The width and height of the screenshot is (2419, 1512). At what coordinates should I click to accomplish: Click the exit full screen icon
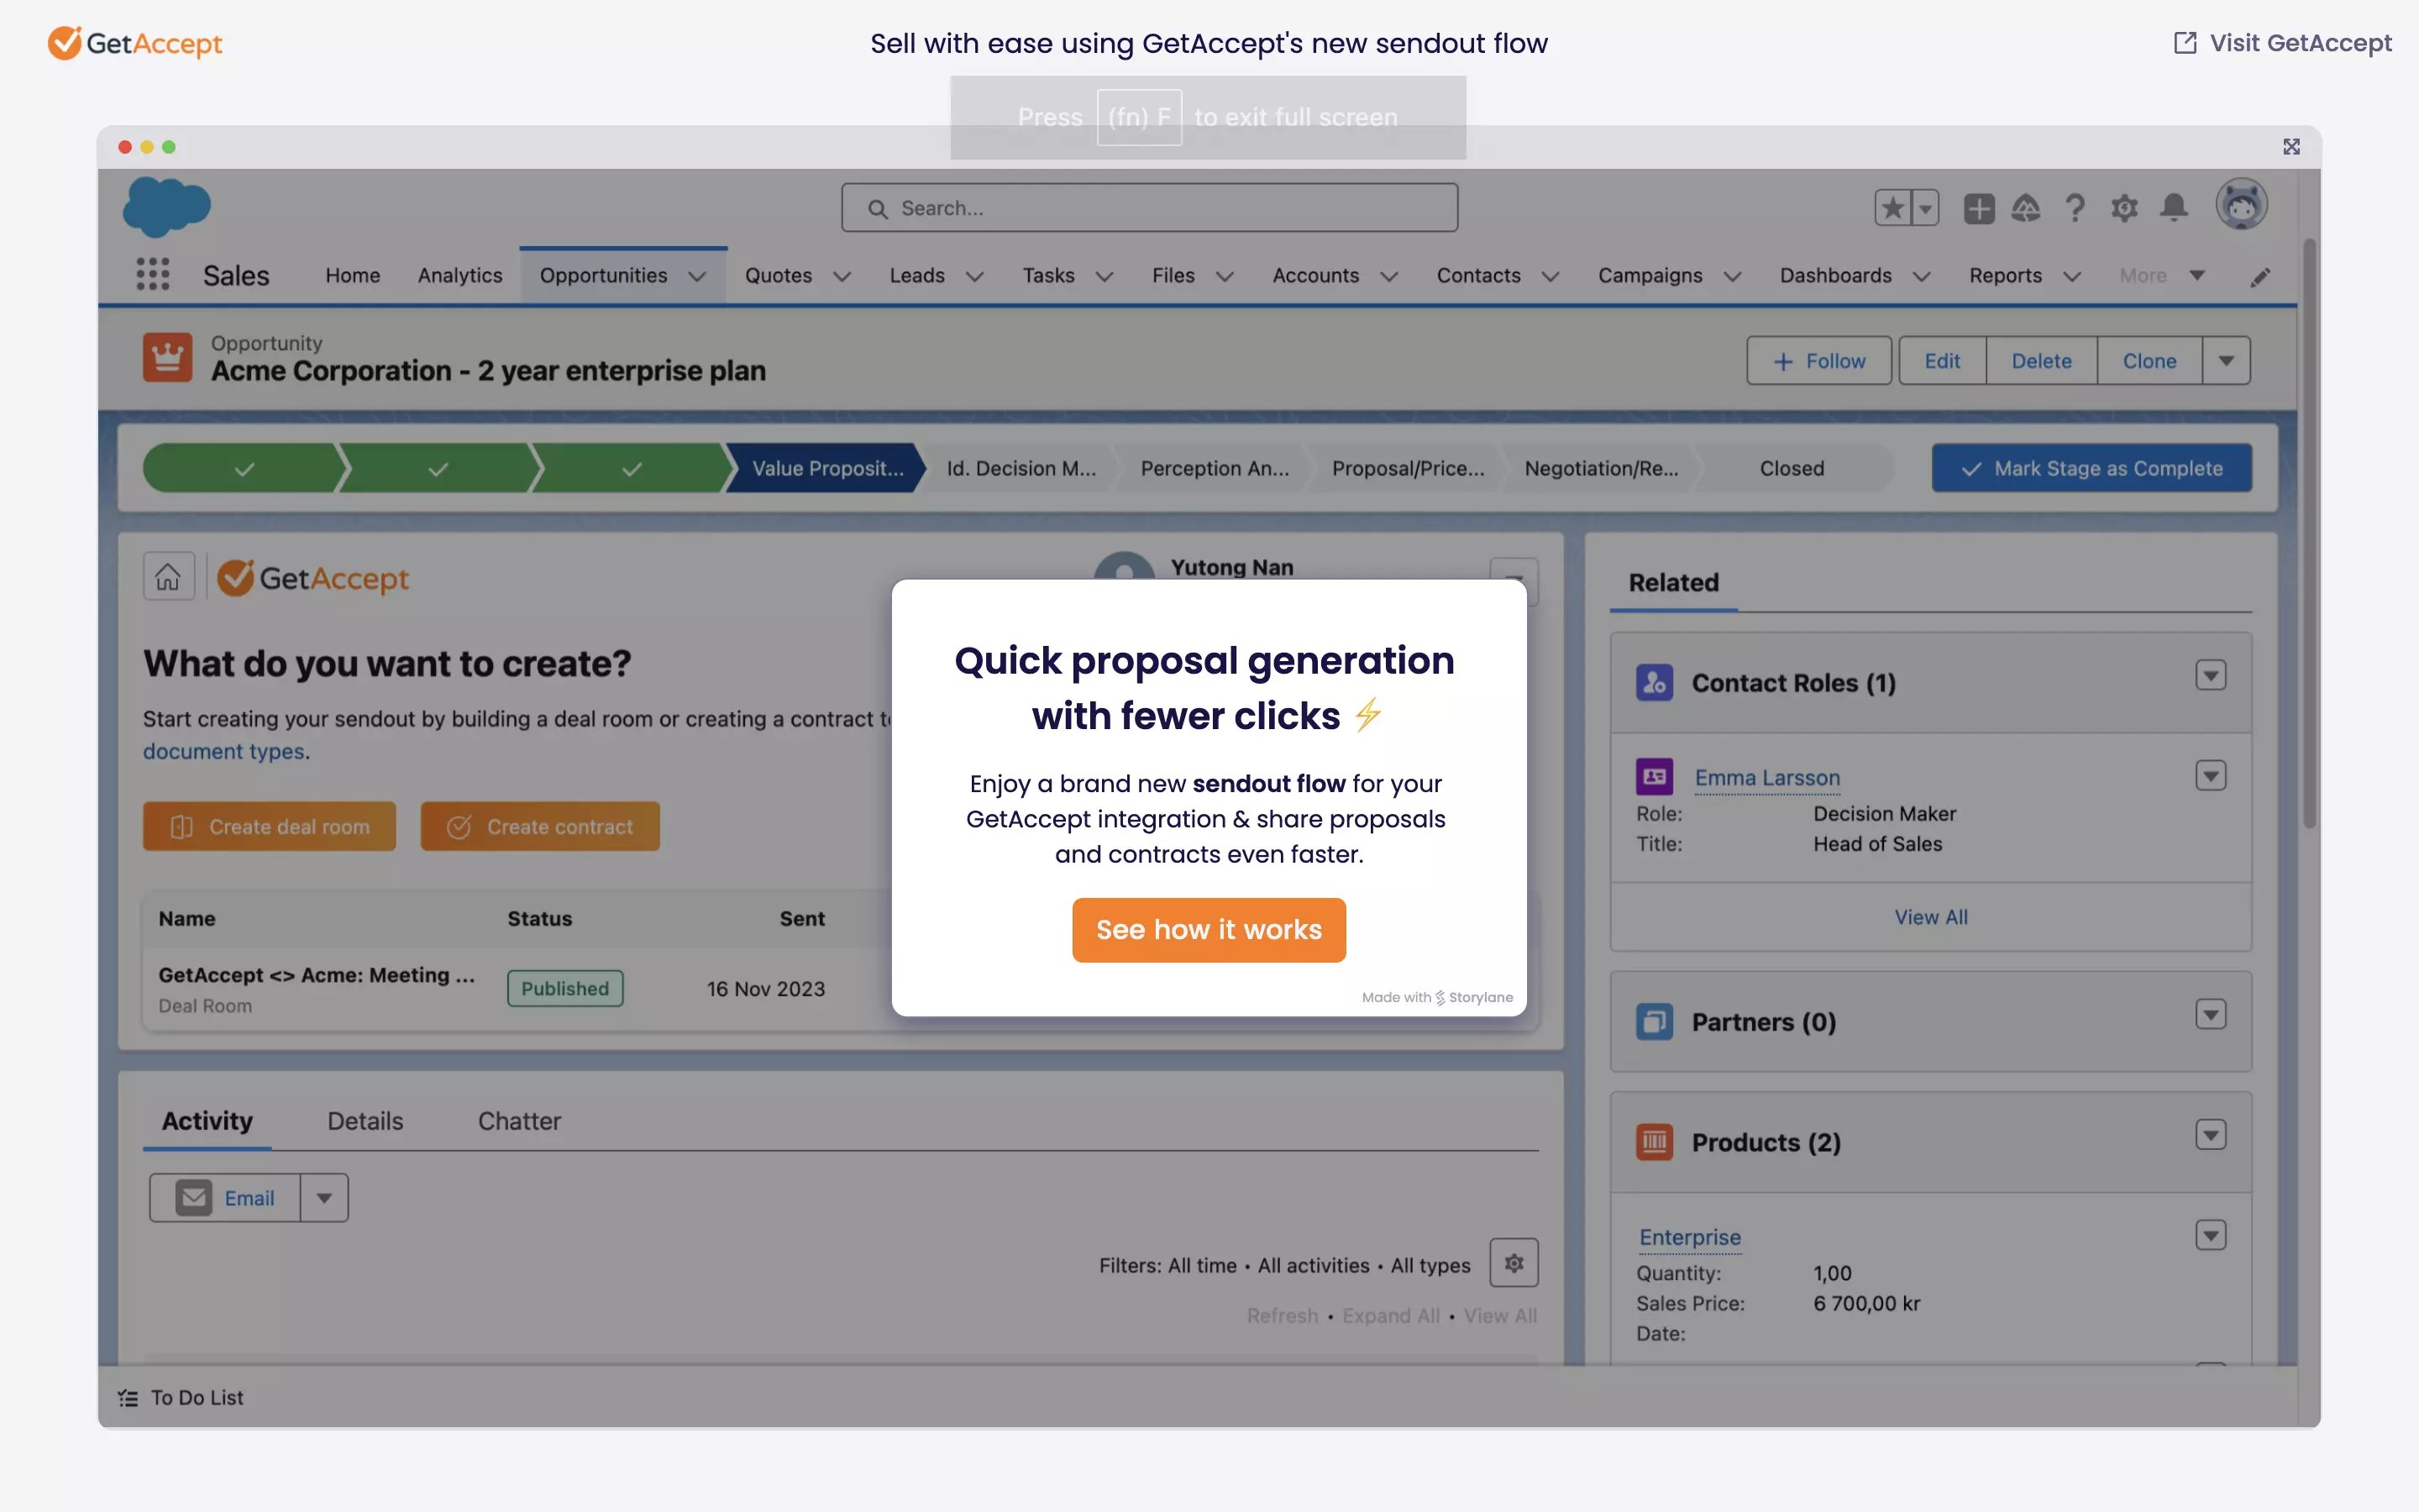click(2291, 147)
